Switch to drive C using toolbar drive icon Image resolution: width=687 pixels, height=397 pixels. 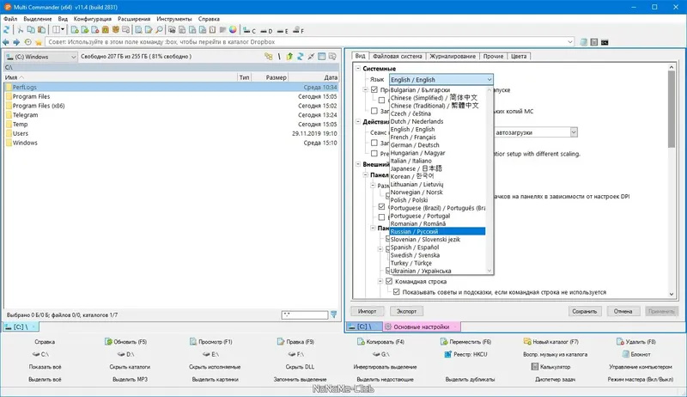pos(249,30)
